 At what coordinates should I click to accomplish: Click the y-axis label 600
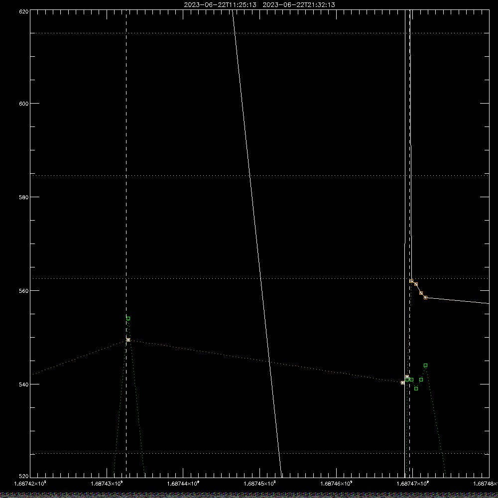pyautogui.click(x=24, y=104)
